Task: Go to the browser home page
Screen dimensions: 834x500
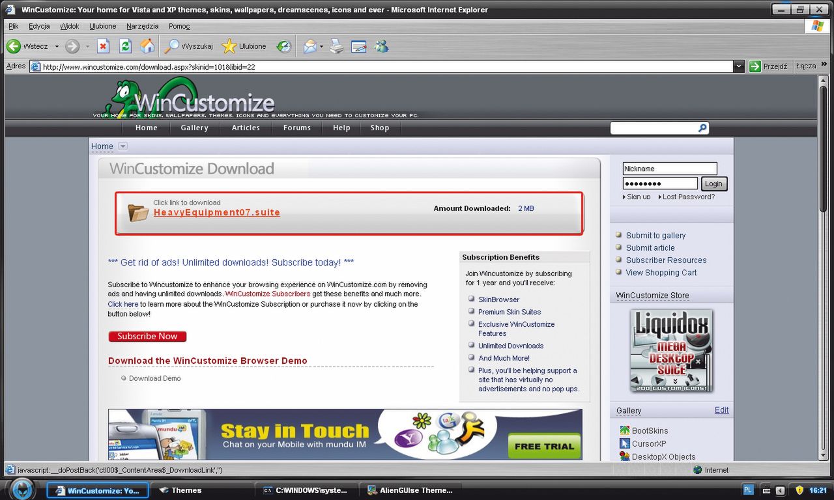Action: (148, 46)
